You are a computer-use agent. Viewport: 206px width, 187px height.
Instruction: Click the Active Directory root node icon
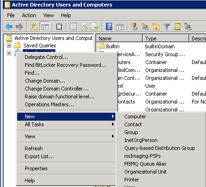[x=9, y=38]
